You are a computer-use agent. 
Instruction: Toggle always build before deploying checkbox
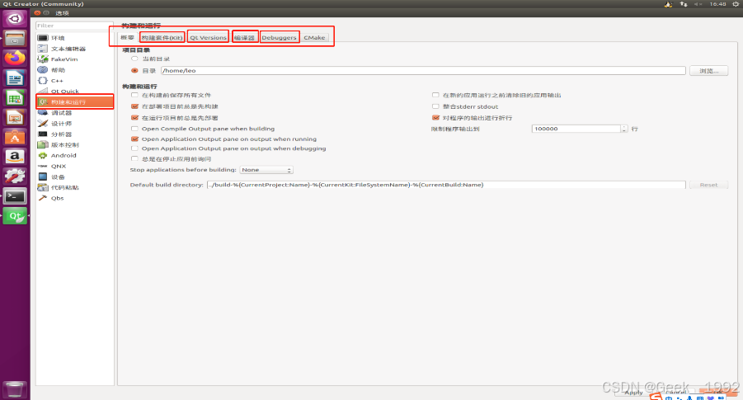point(134,106)
